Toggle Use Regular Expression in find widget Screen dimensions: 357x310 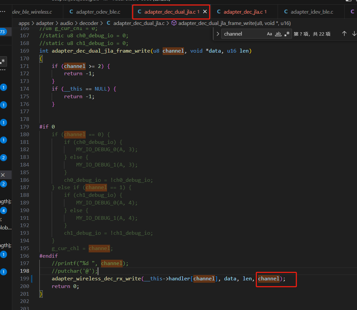tap(287, 34)
